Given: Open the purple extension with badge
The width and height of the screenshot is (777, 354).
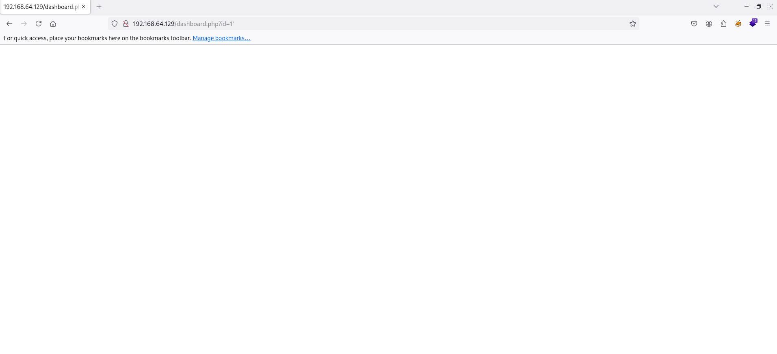Looking at the screenshot, I should [753, 23].
